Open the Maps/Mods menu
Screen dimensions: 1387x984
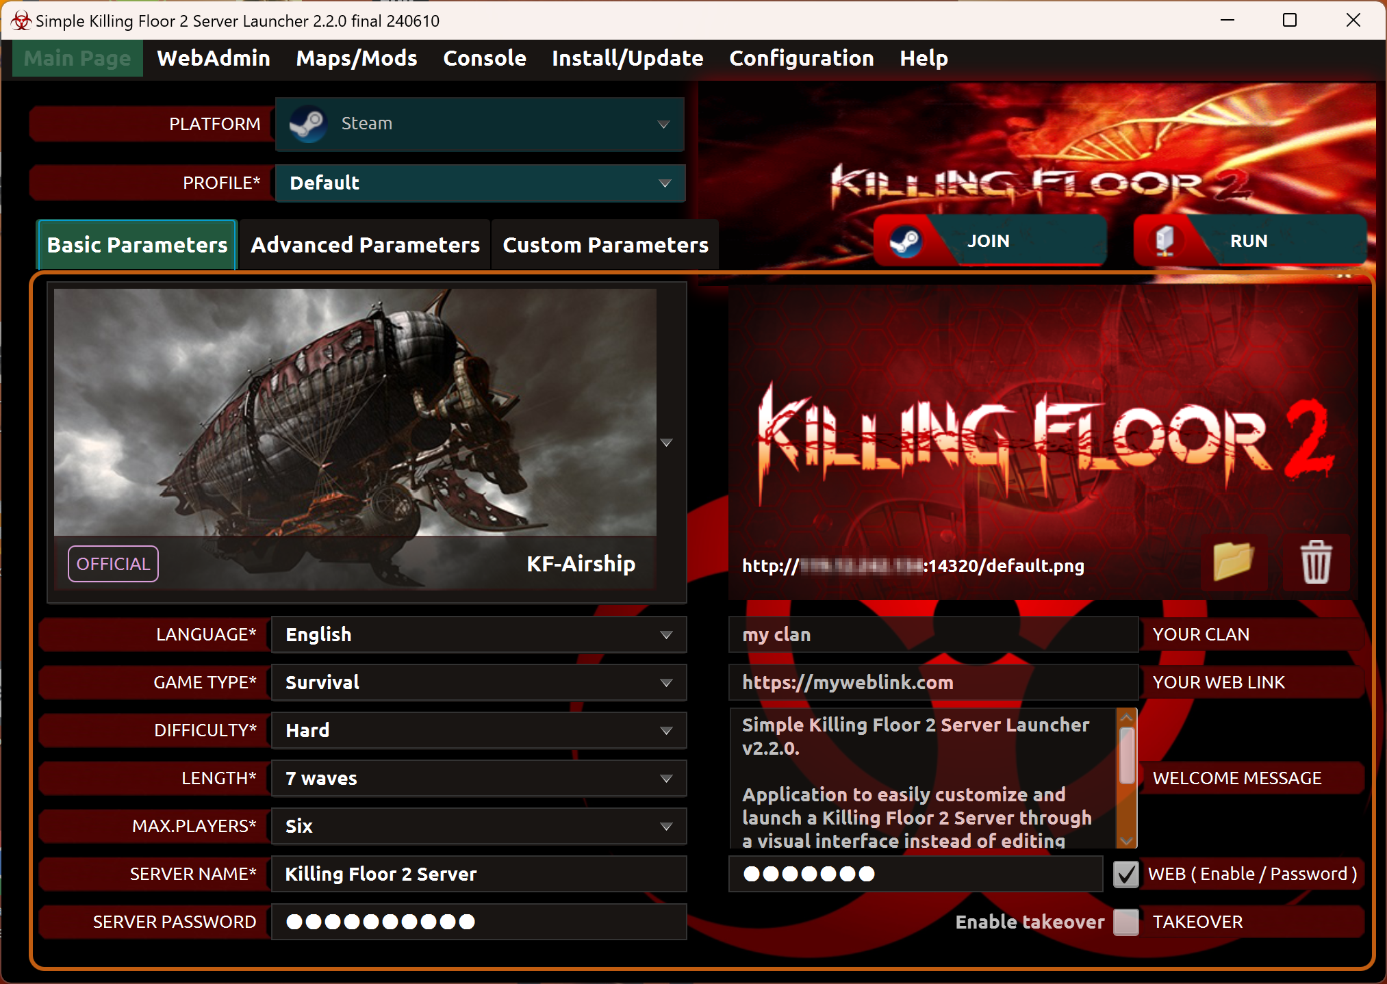pyautogui.click(x=356, y=58)
